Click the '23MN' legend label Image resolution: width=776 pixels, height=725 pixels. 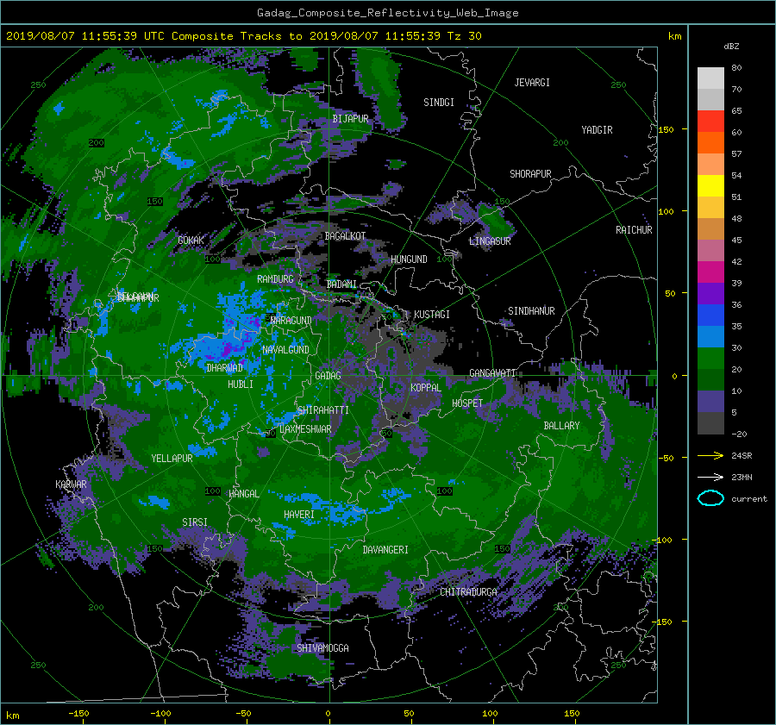tap(742, 477)
